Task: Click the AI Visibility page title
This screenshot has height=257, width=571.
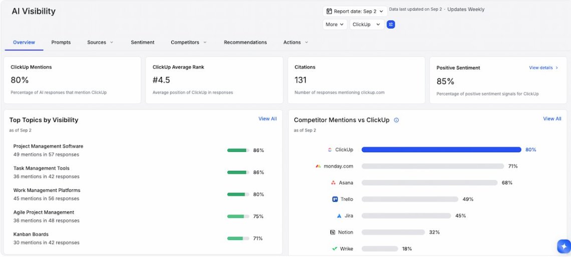Action: pyautogui.click(x=34, y=11)
